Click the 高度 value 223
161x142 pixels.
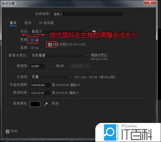[x=32, y=48]
